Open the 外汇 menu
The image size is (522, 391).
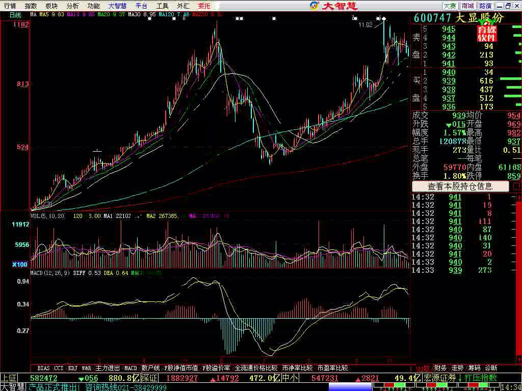[x=183, y=6]
